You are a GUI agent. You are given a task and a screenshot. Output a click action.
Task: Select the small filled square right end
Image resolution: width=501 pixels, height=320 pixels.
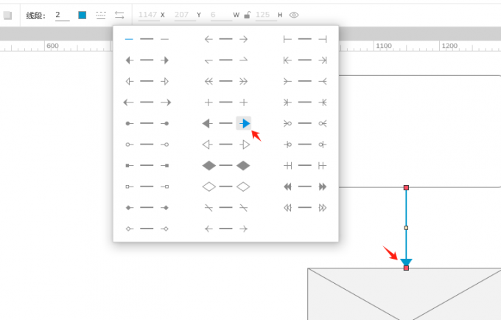165,166
